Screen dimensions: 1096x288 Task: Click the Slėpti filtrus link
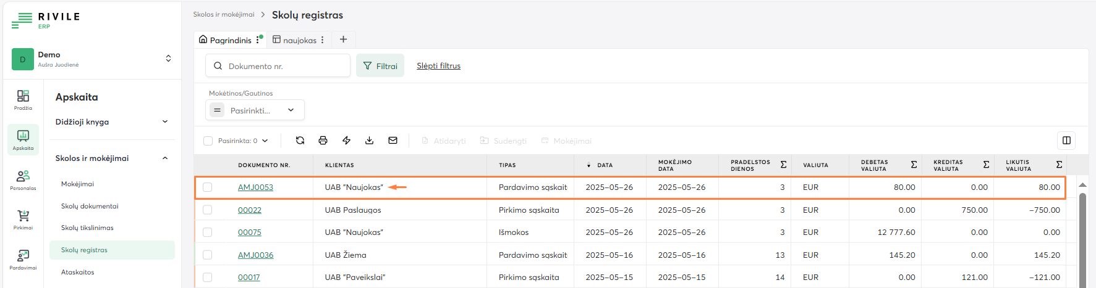click(x=438, y=66)
